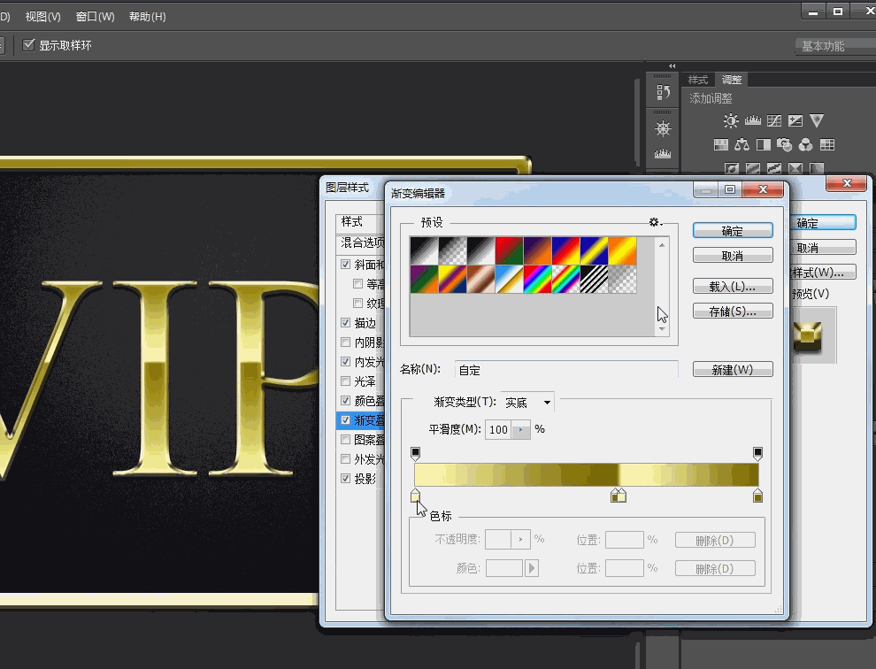The height and width of the screenshot is (669, 876).
Task: Choose the blue-red-yellow gradient preset
Action: pos(566,251)
